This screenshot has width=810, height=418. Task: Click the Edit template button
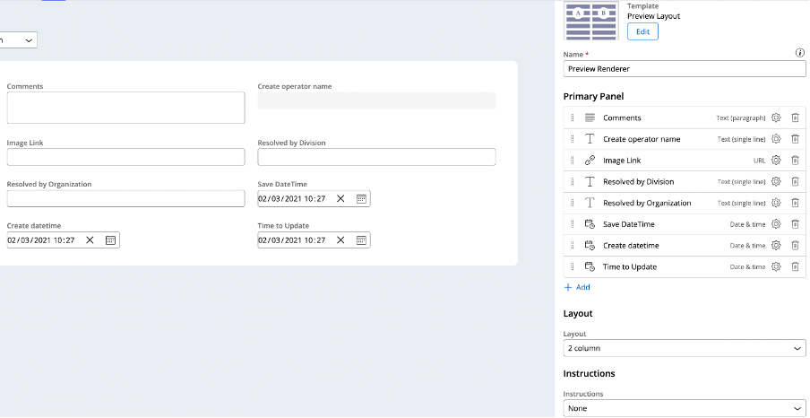[642, 31]
